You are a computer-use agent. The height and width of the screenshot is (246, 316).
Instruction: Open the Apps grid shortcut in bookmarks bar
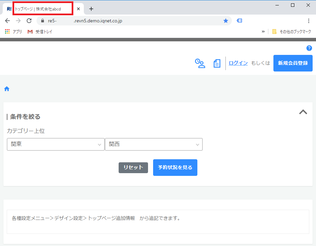pos(7,32)
